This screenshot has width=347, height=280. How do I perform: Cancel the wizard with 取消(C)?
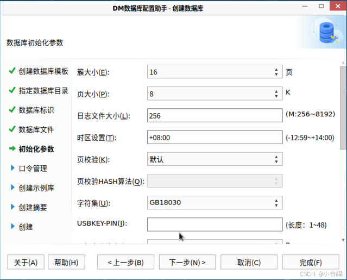(249, 262)
